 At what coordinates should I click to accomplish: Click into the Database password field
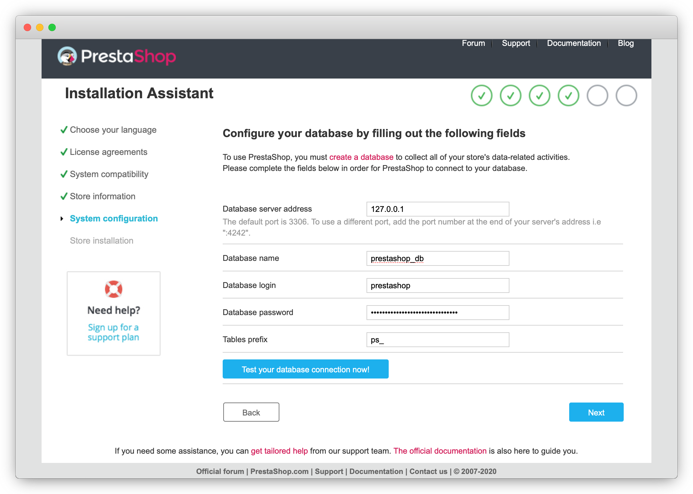(437, 313)
